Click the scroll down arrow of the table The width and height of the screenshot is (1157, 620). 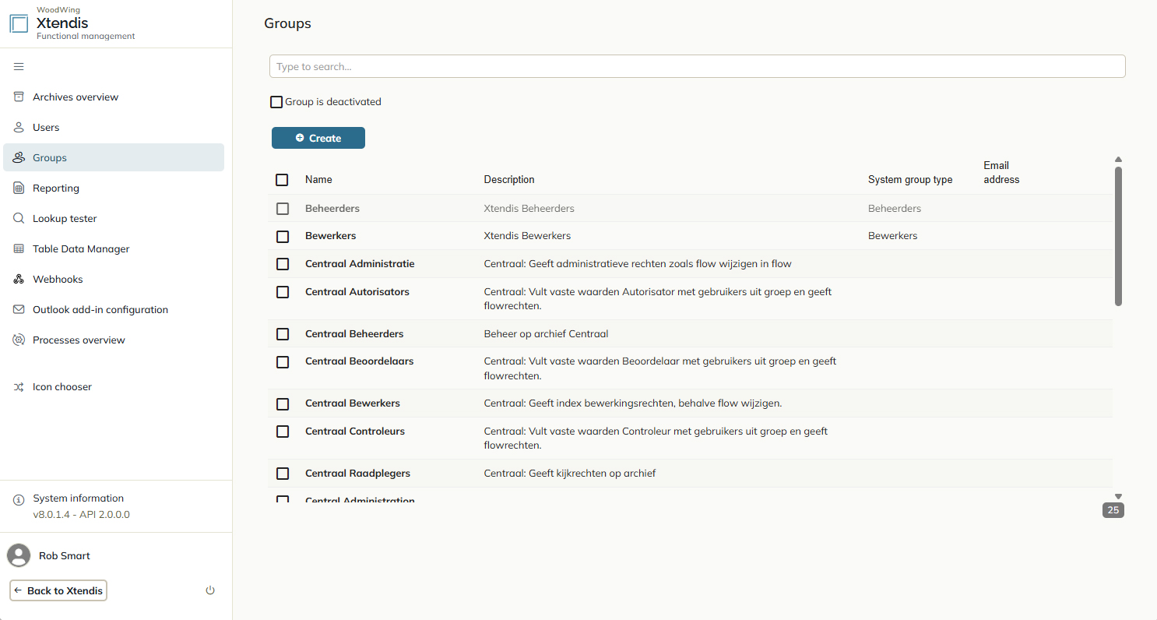point(1118,496)
